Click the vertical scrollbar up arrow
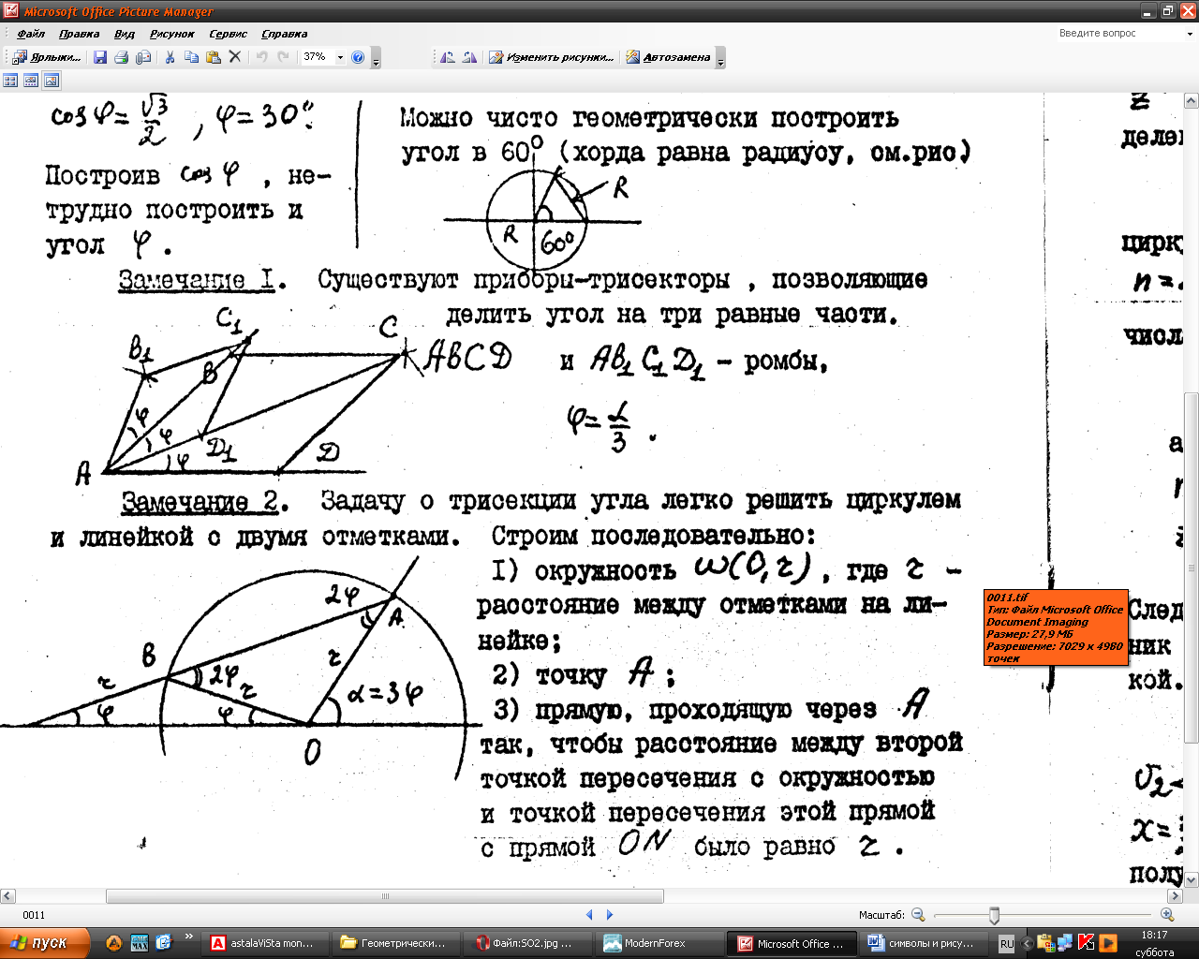Image resolution: width=1199 pixels, height=959 pixels. point(1192,100)
